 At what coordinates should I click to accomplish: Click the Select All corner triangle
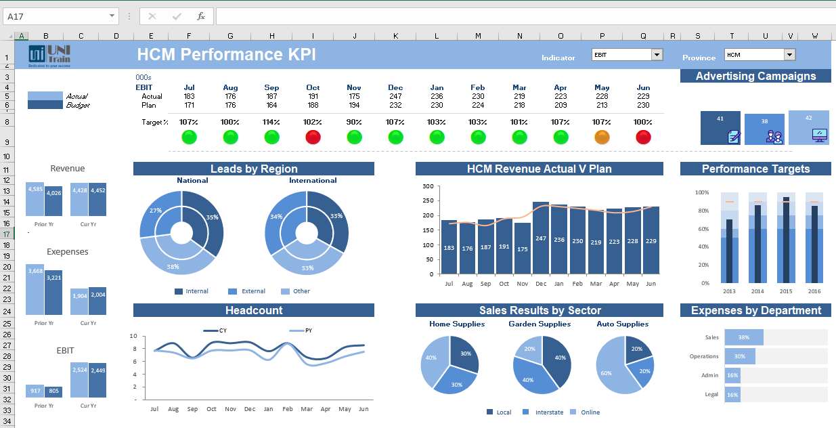9,36
